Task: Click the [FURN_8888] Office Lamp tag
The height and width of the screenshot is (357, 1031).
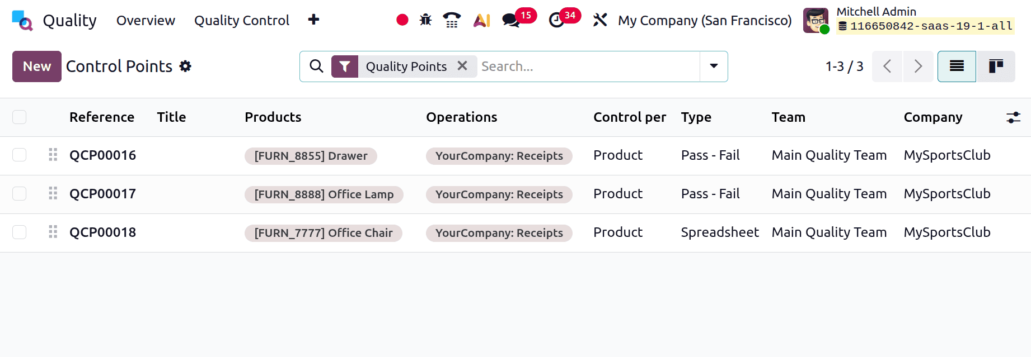Action: point(324,194)
